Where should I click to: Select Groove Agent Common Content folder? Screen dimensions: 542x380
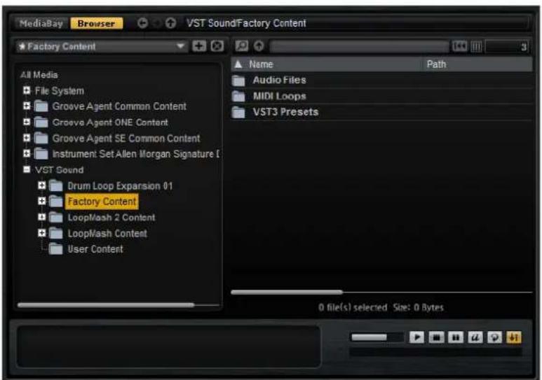(x=119, y=106)
